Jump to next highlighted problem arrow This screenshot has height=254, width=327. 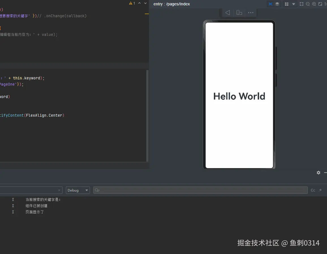tap(145, 3)
